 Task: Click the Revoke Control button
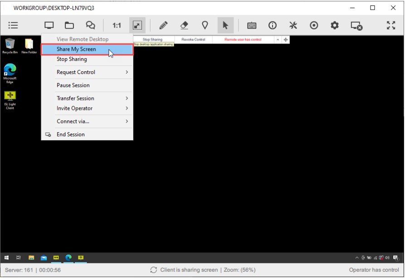pos(193,39)
